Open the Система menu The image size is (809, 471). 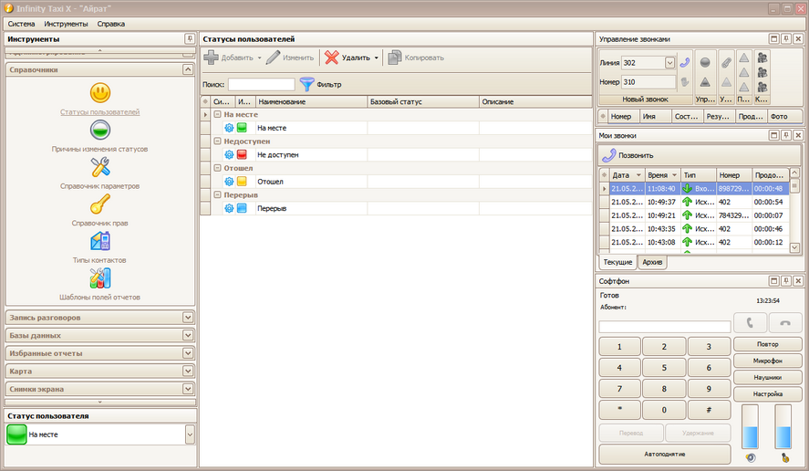[x=21, y=24]
